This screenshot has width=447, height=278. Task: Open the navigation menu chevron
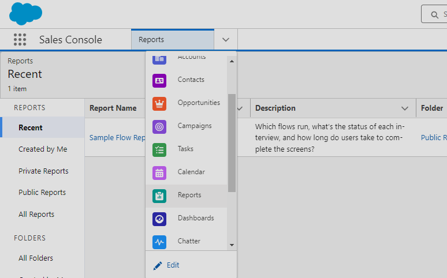(226, 40)
